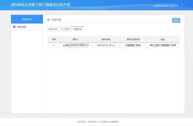Select the operator name cell starting with 上海
193x126 pixels.
coord(75,45)
